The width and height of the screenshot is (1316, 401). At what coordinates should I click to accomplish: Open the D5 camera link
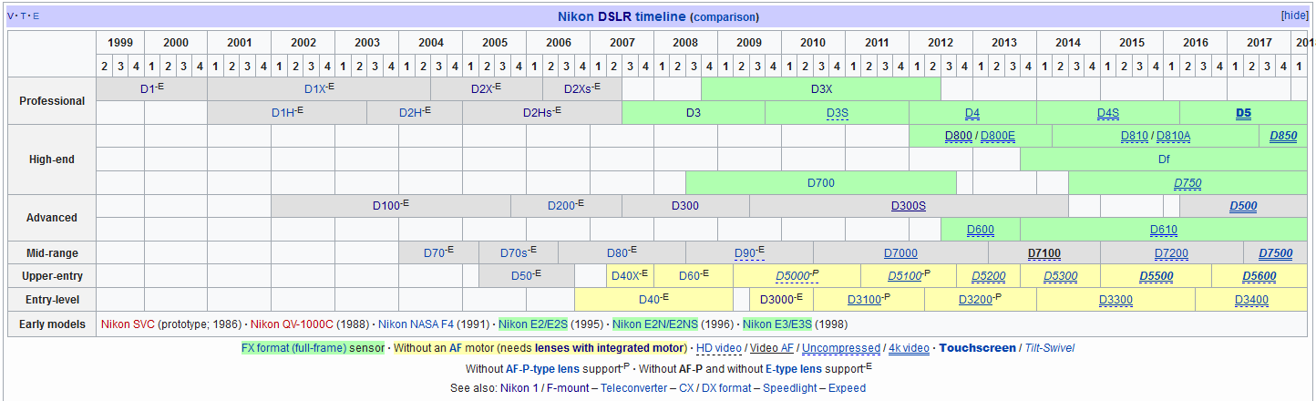click(1243, 113)
